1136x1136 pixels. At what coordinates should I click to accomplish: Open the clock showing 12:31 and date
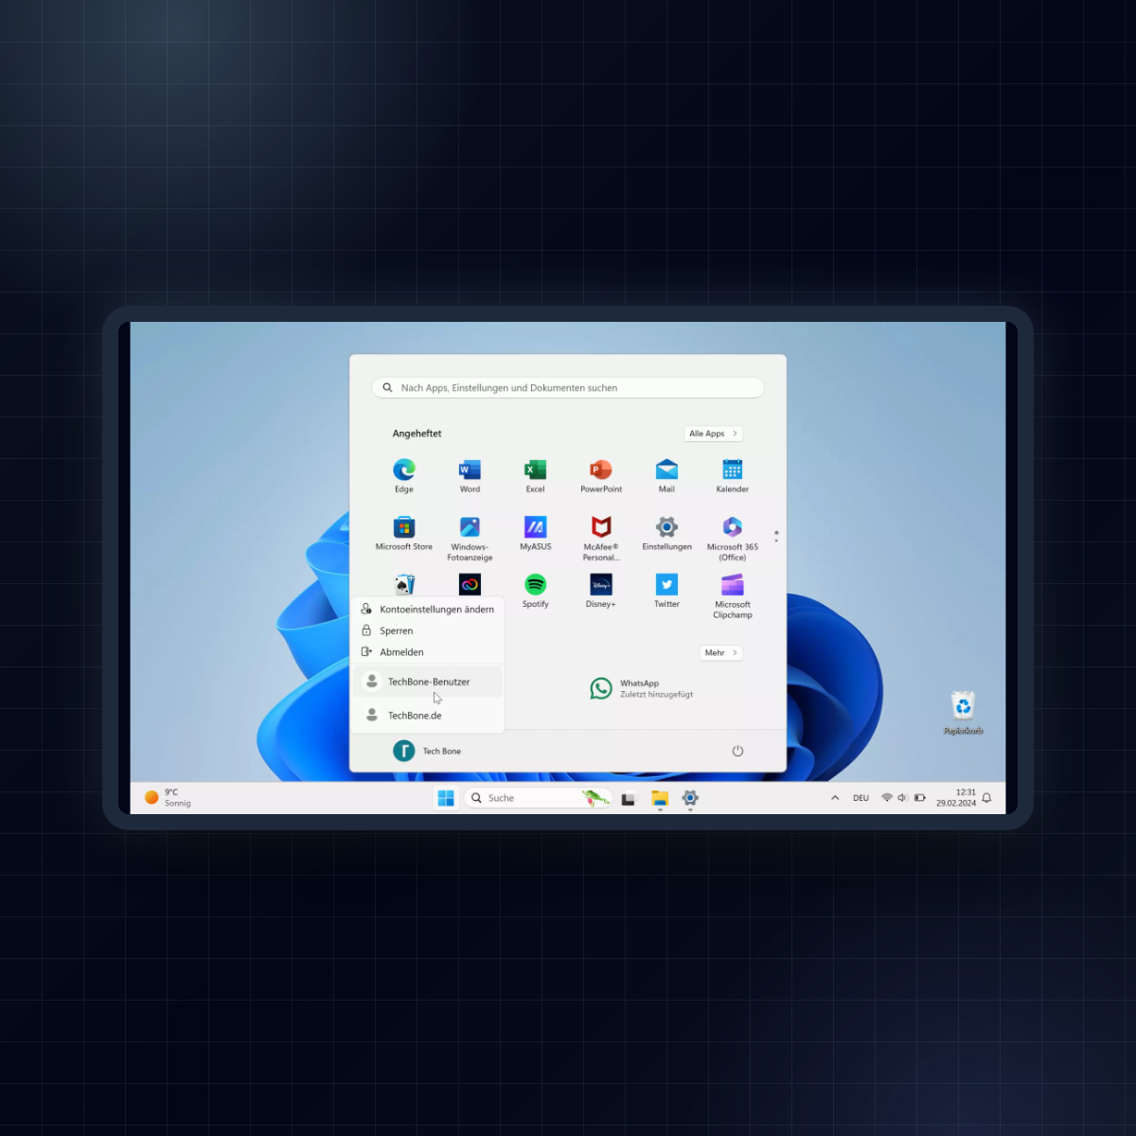pos(956,798)
